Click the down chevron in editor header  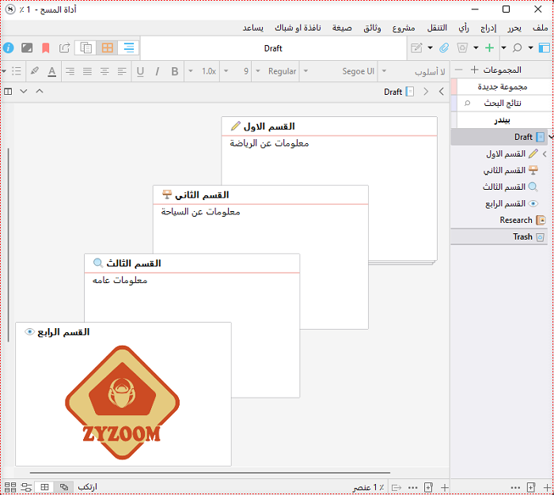pyautogui.click(x=24, y=92)
